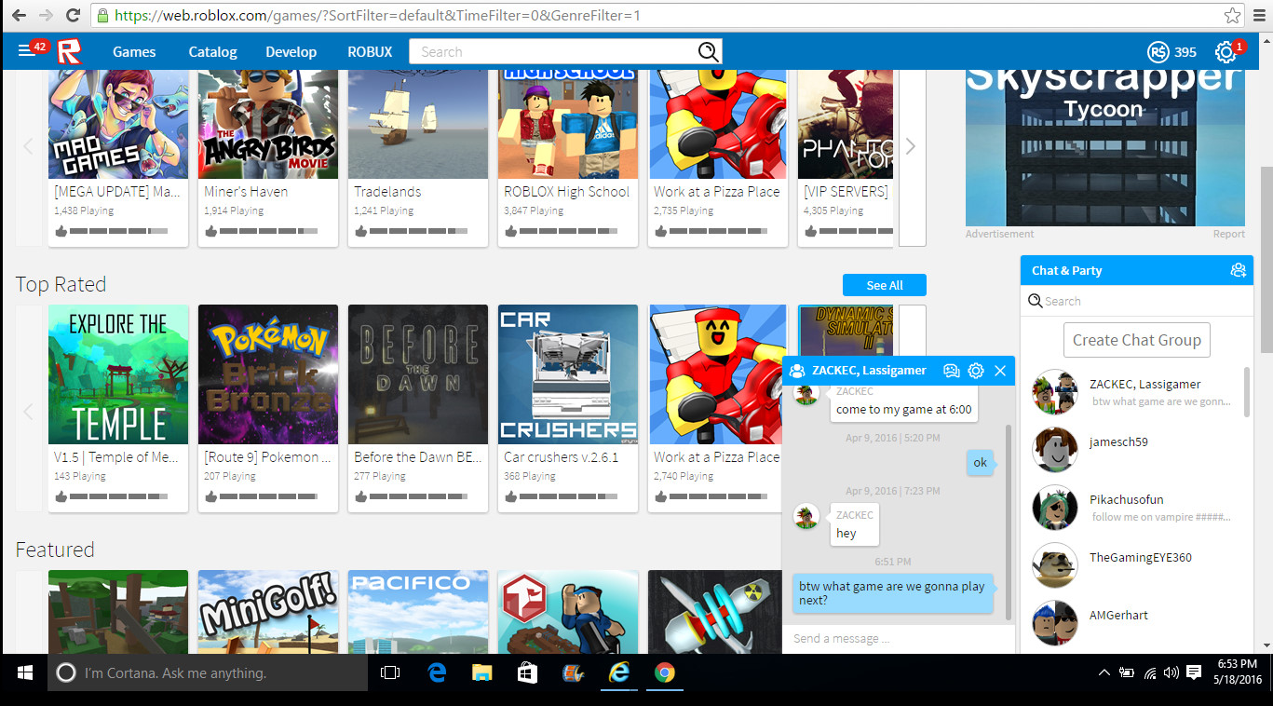Switch to Chrome in the taskbar
The width and height of the screenshot is (1273, 706).
click(664, 672)
